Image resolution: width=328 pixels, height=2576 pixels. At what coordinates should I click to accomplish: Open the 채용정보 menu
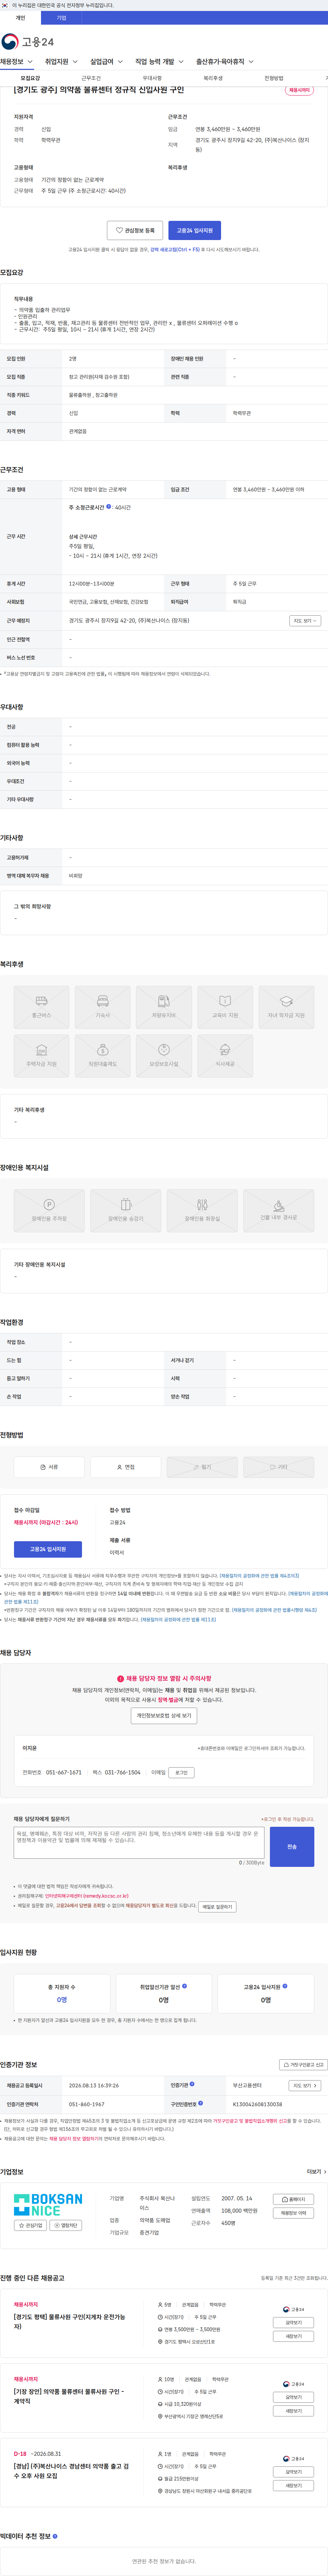click(17, 62)
